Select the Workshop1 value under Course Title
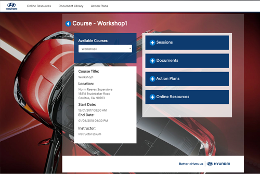The image size is (260, 192). [x=86, y=77]
